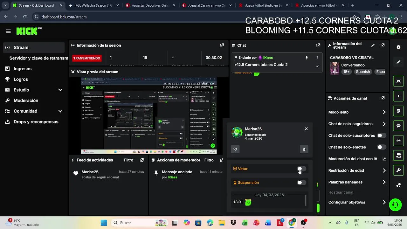
Task: Toggle the Vetar switch for Marise25
Action: (301, 169)
